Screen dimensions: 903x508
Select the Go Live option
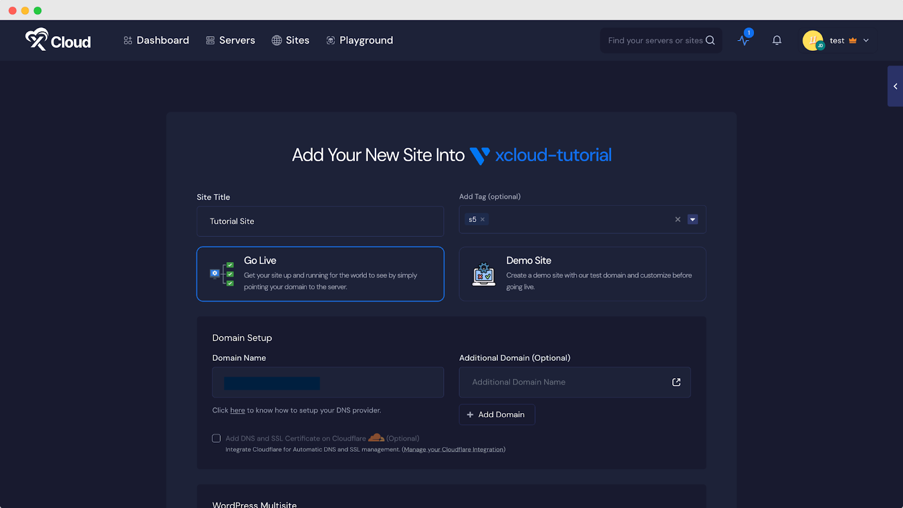point(320,273)
